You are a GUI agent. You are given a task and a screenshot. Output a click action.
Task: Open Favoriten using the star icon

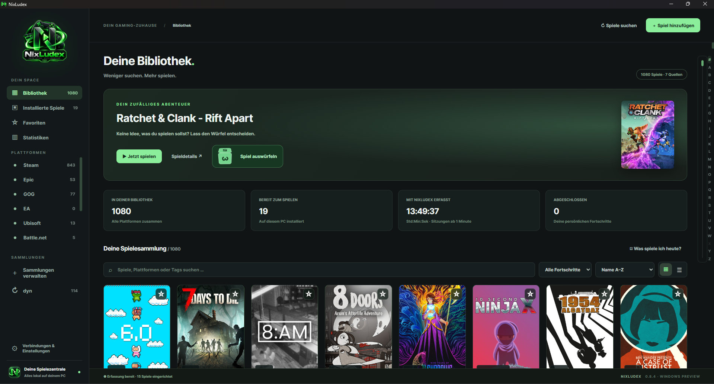point(15,122)
